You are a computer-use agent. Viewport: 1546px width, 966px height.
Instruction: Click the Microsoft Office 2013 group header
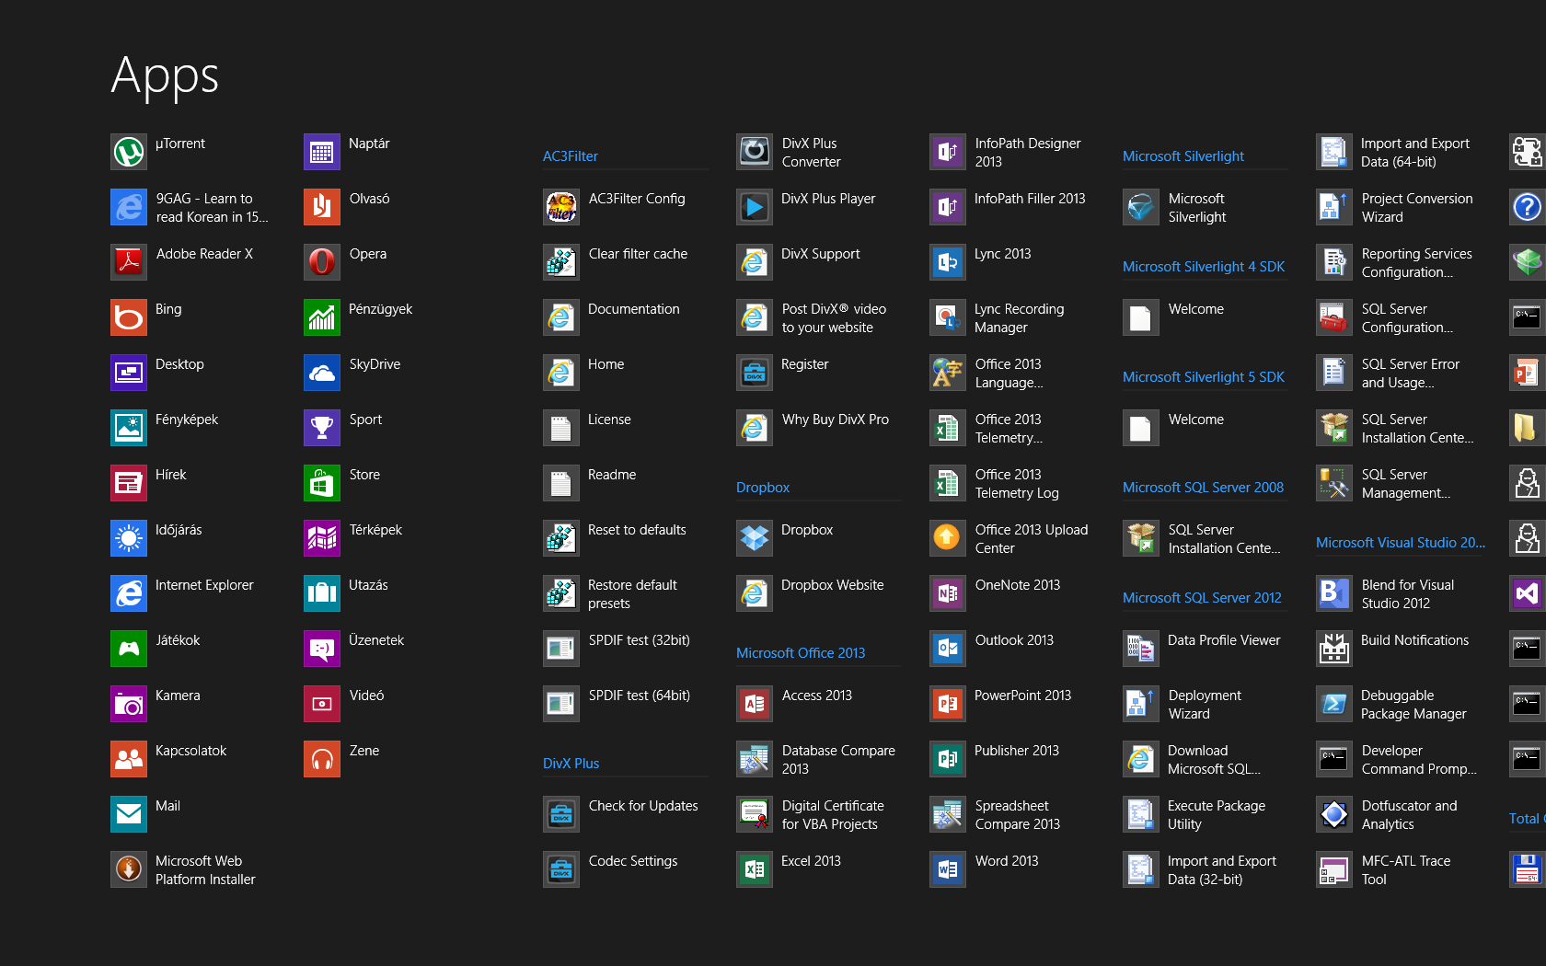pyautogui.click(x=801, y=653)
